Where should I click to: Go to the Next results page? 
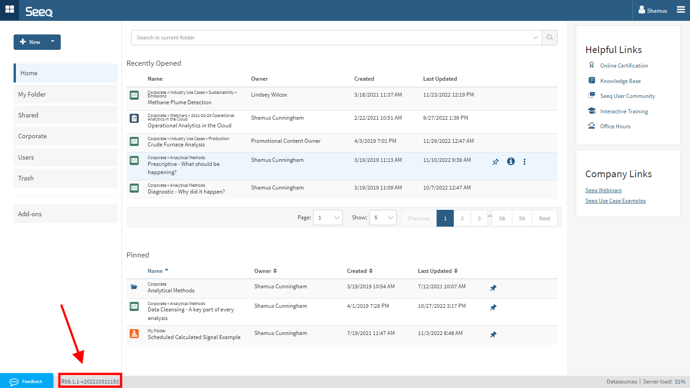coord(544,218)
